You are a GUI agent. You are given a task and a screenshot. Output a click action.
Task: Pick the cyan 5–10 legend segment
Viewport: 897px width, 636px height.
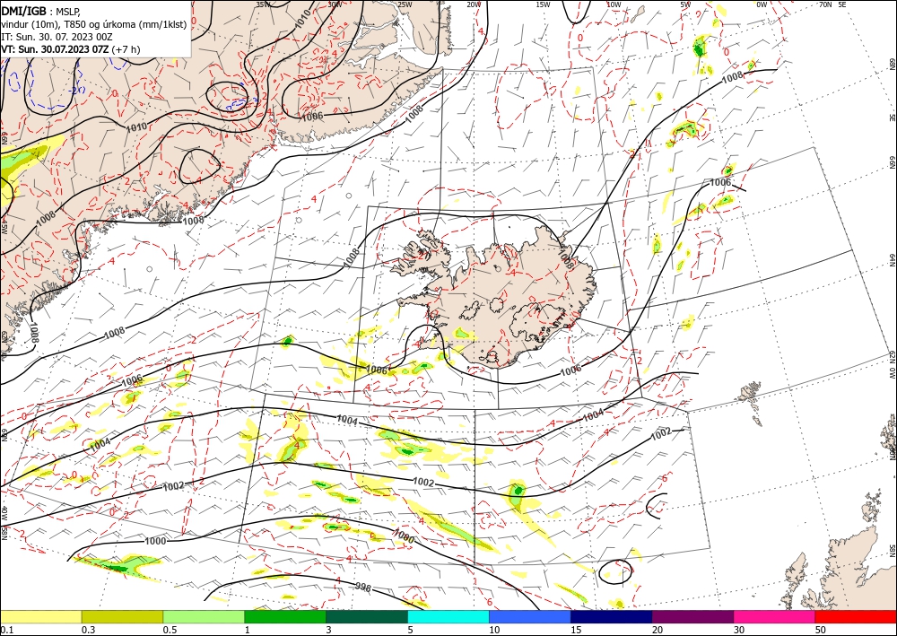448,616
